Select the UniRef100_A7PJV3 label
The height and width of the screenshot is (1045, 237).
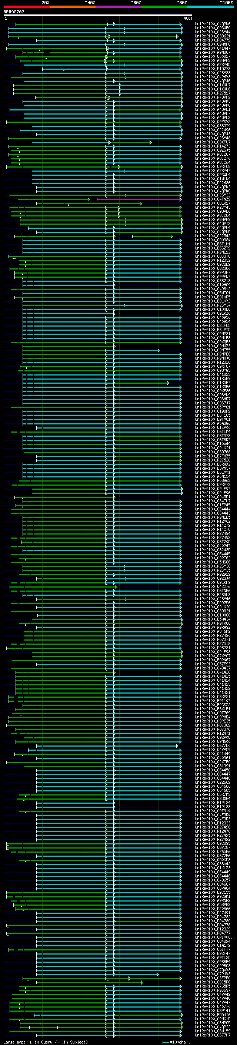point(213,974)
